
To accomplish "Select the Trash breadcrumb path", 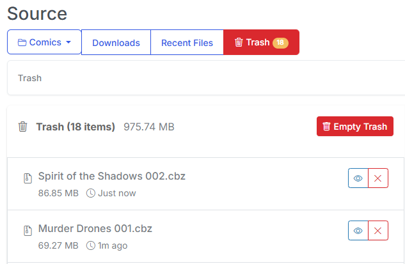I will (29, 78).
